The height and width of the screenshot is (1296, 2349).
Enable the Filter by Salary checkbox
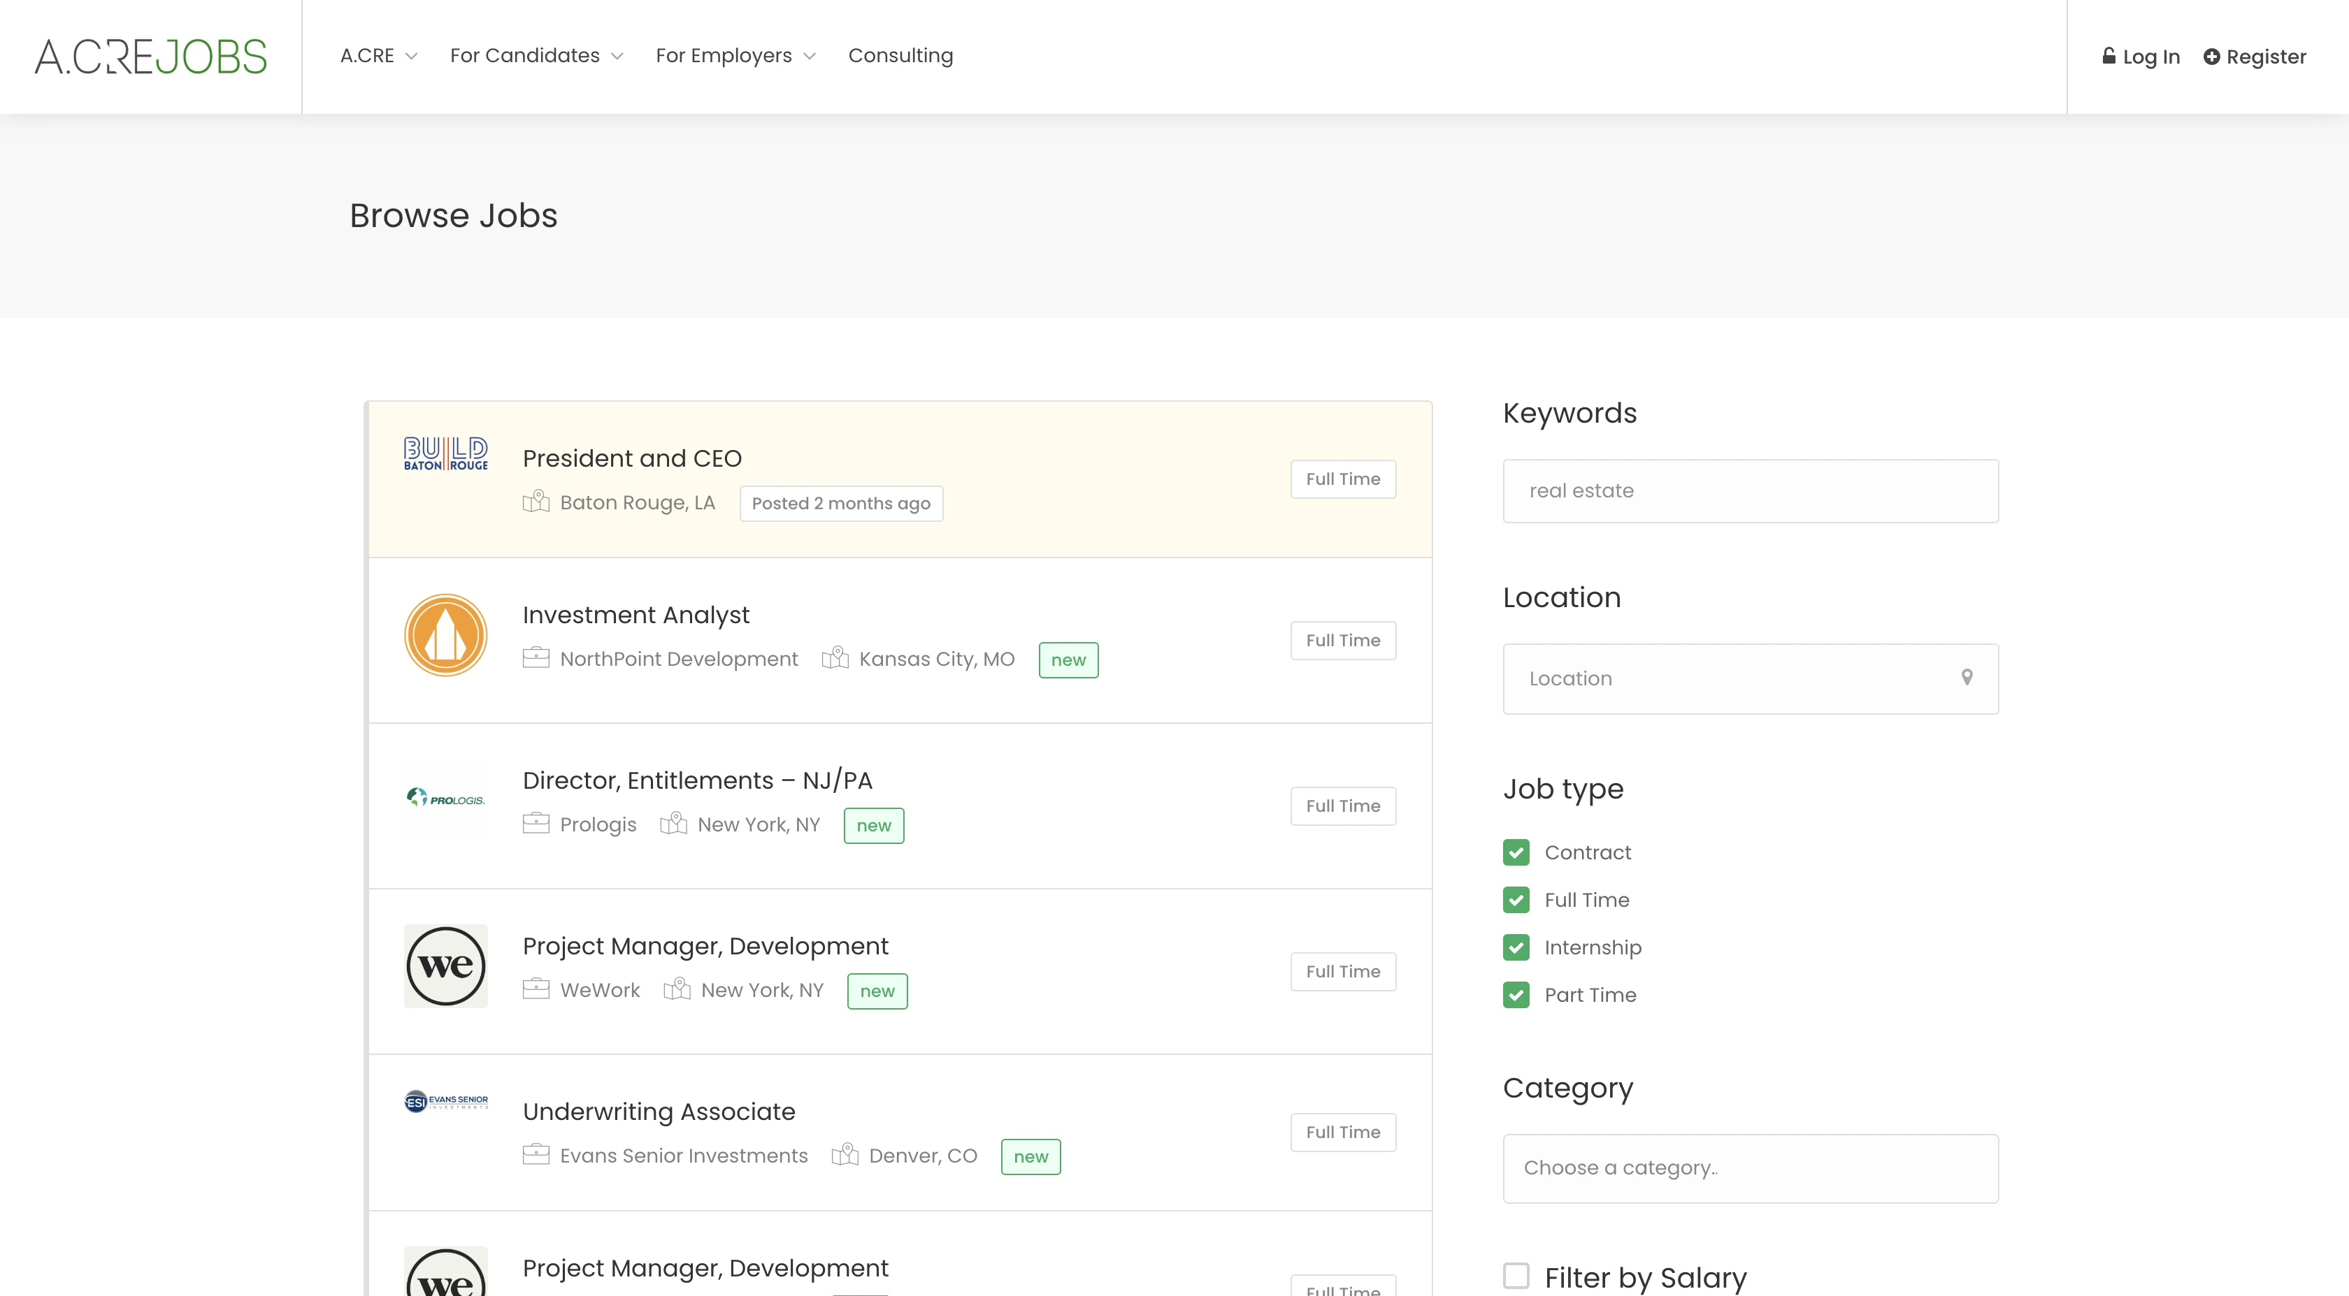pos(1516,1276)
